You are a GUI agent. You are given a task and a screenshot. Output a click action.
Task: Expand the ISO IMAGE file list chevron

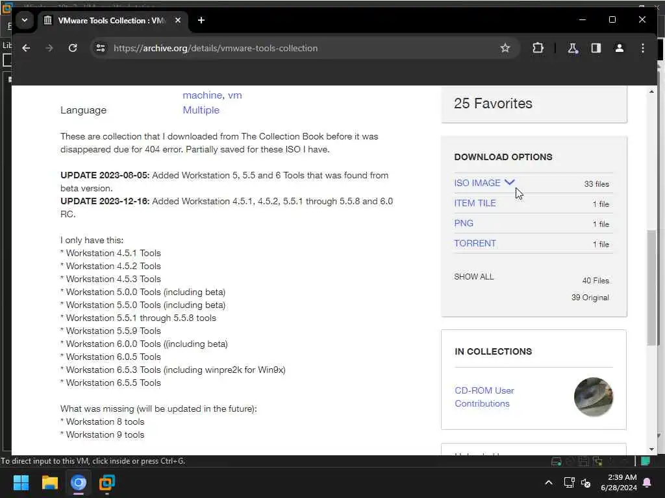(x=509, y=182)
